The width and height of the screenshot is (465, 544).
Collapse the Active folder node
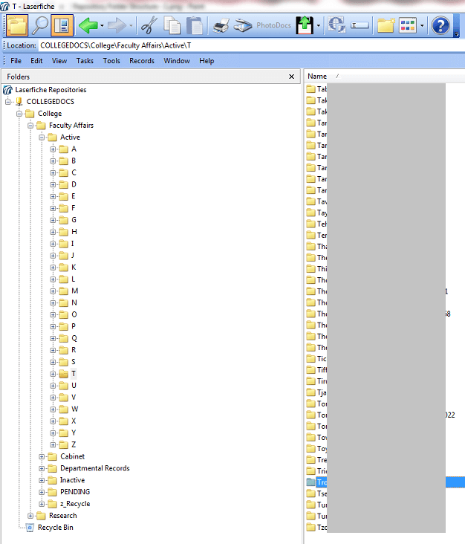42,137
